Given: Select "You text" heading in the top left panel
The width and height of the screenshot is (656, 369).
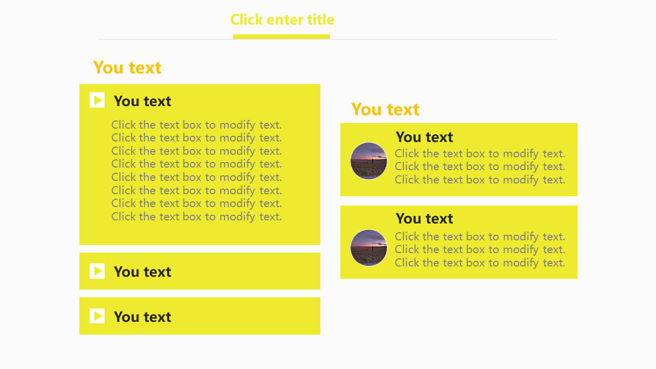Looking at the screenshot, I should (x=142, y=101).
